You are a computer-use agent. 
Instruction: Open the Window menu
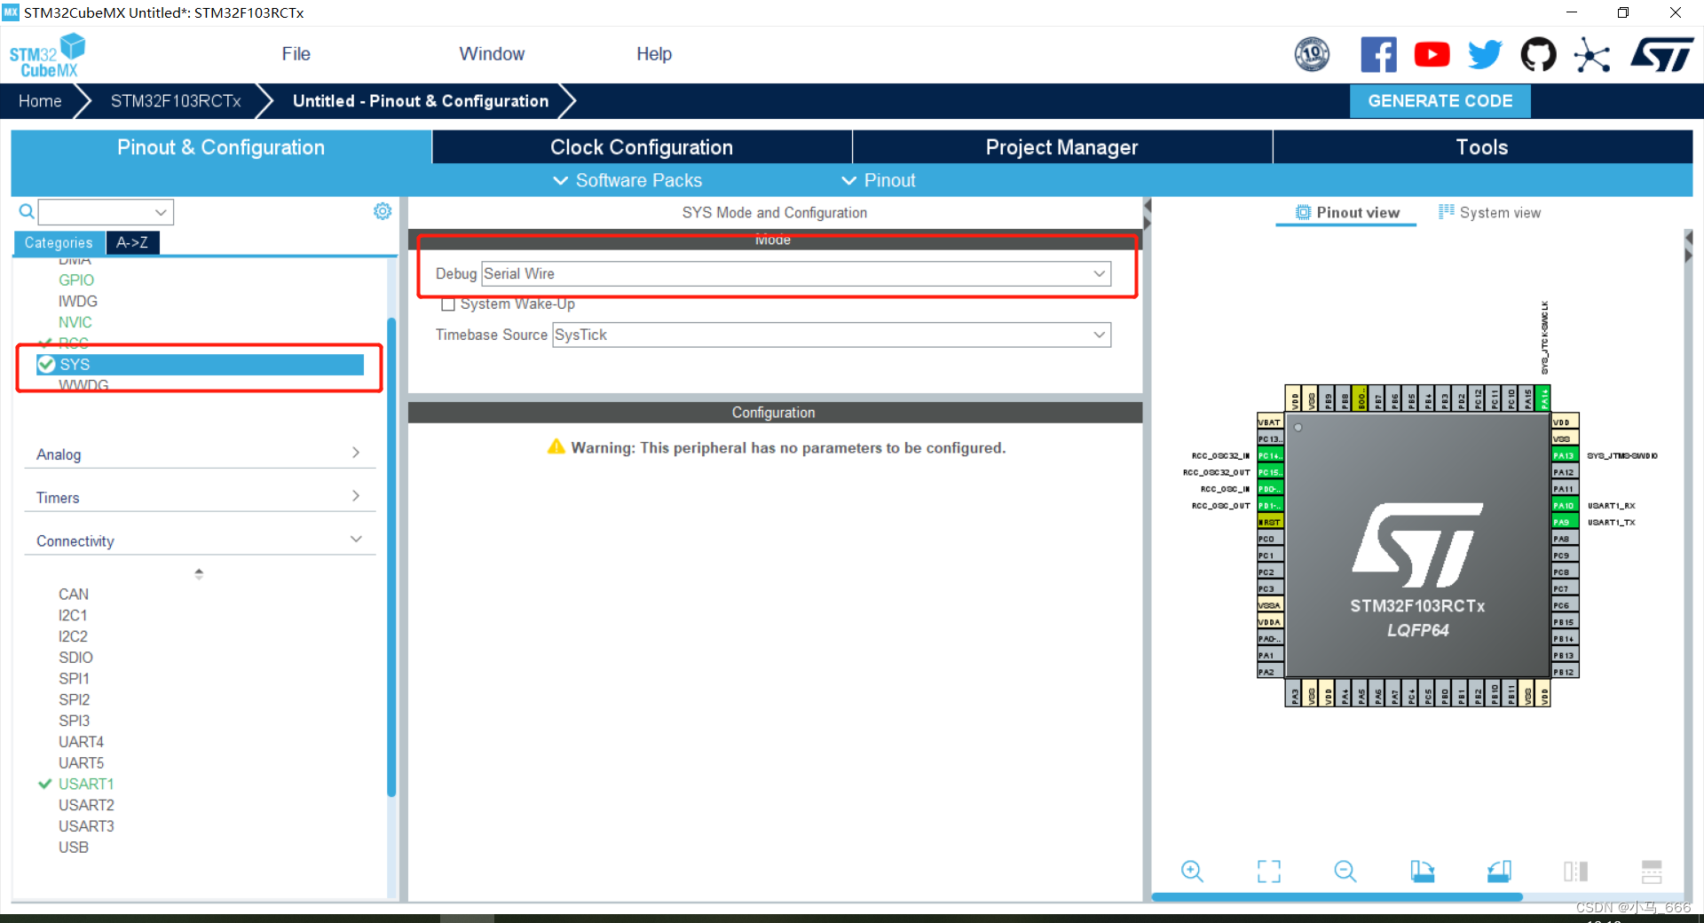coord(492,54)
